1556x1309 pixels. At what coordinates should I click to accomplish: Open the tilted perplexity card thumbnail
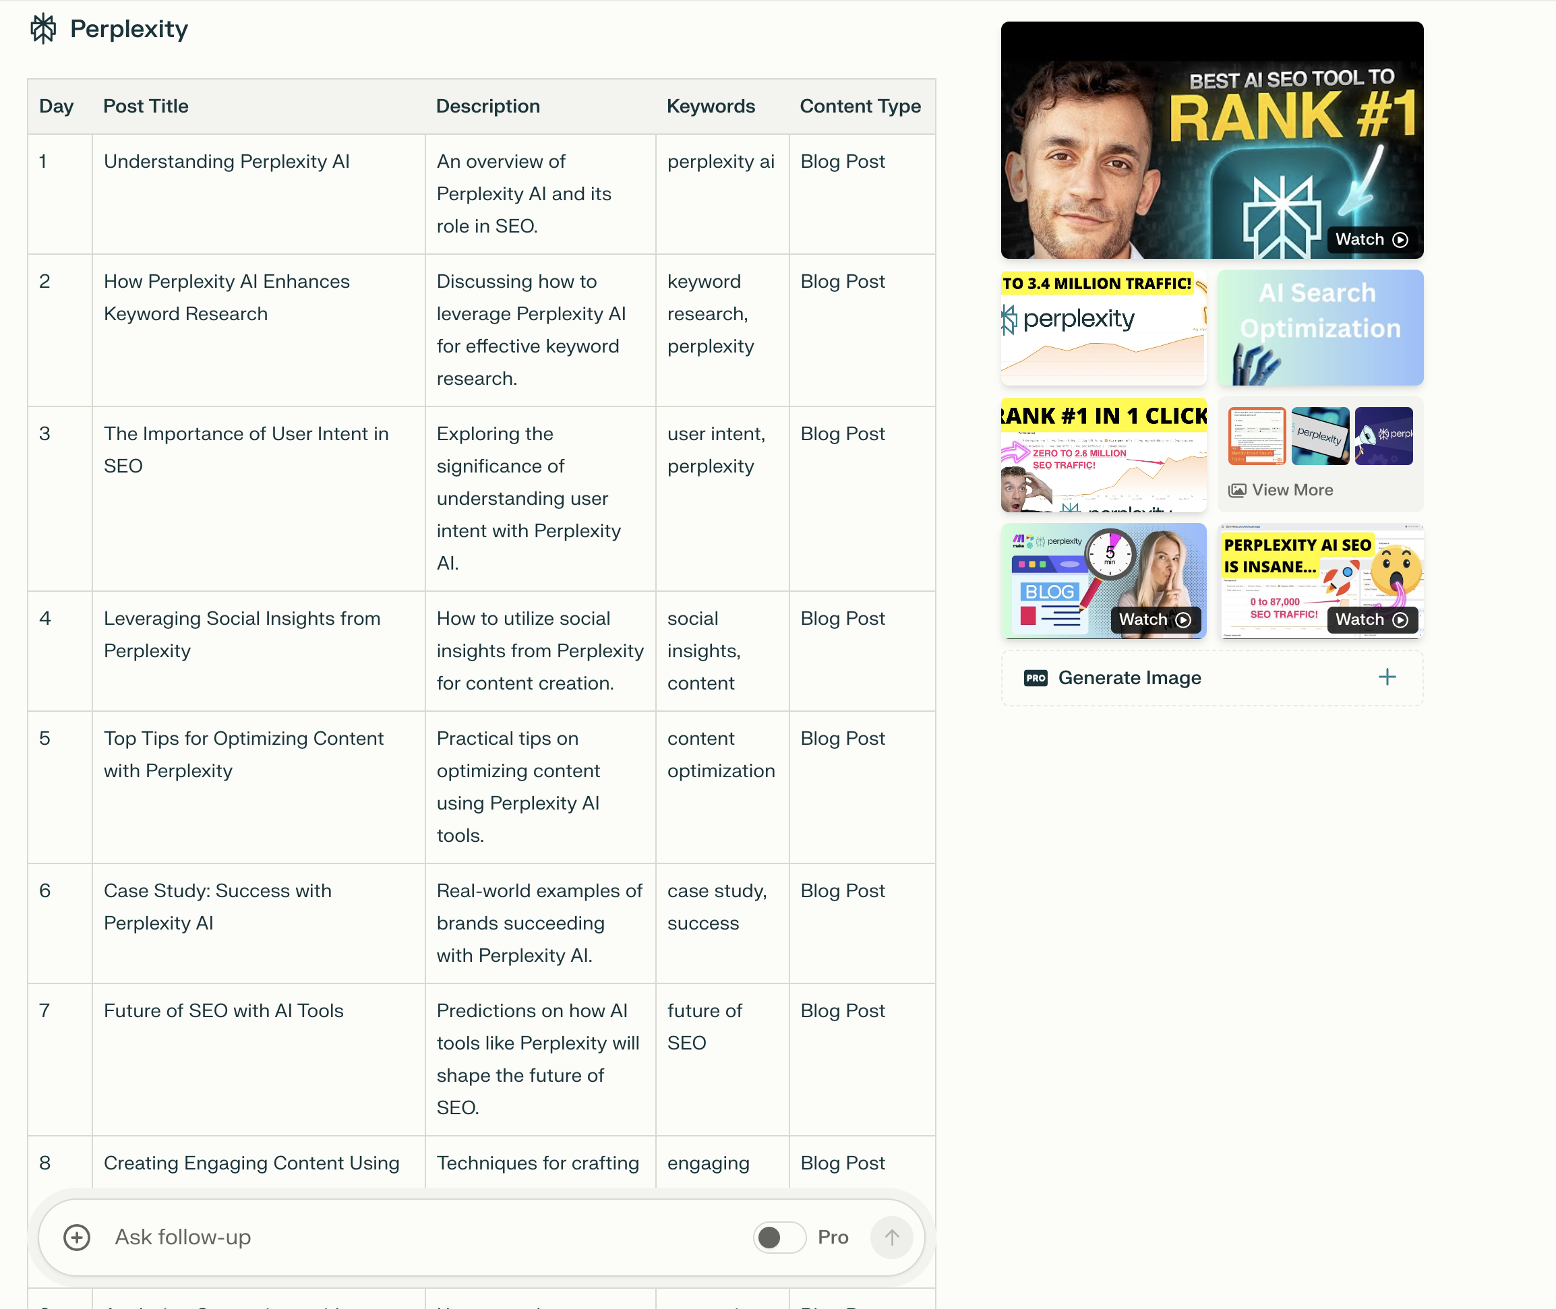1320,435
